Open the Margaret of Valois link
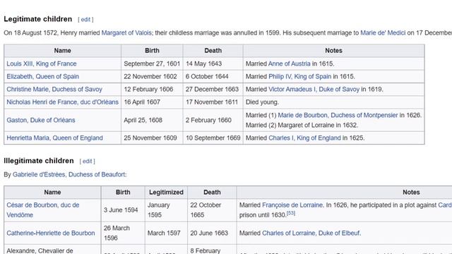 [126, 33]
